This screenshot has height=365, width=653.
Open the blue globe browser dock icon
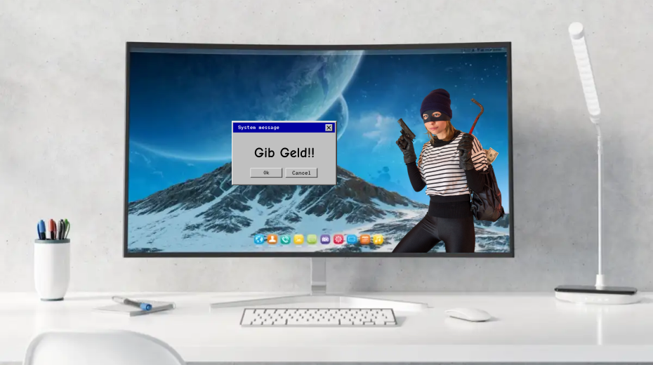259,239
